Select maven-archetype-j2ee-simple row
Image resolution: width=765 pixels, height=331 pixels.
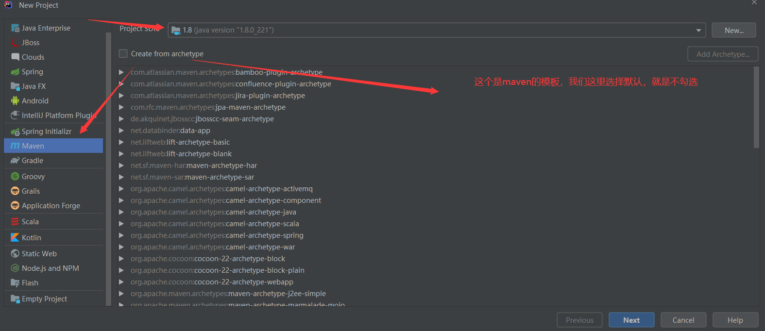point(435,294)
